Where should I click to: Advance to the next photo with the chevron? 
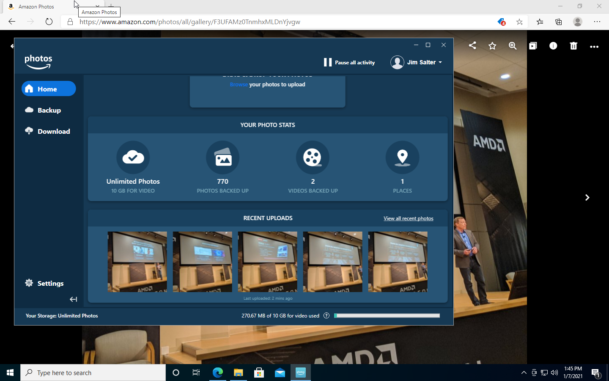tap(587, 197)
